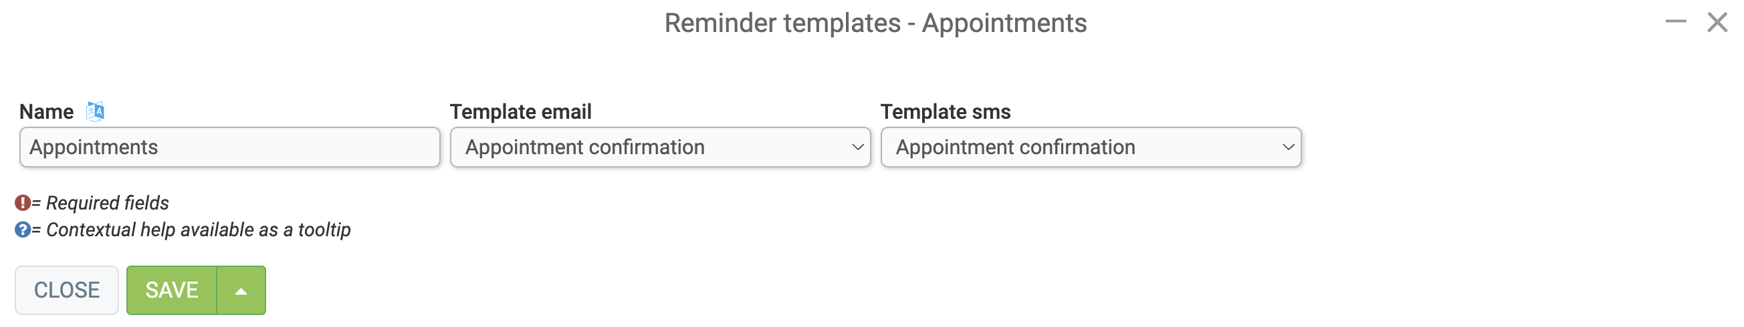Click the Required fields legend text
Screen dimensions: 1744x327
pyautogui.click(x=108, y=203)
